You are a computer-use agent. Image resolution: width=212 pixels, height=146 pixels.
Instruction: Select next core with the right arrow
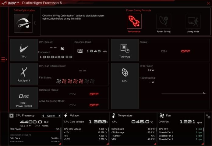pyautogui.click(x=59, y=116)
